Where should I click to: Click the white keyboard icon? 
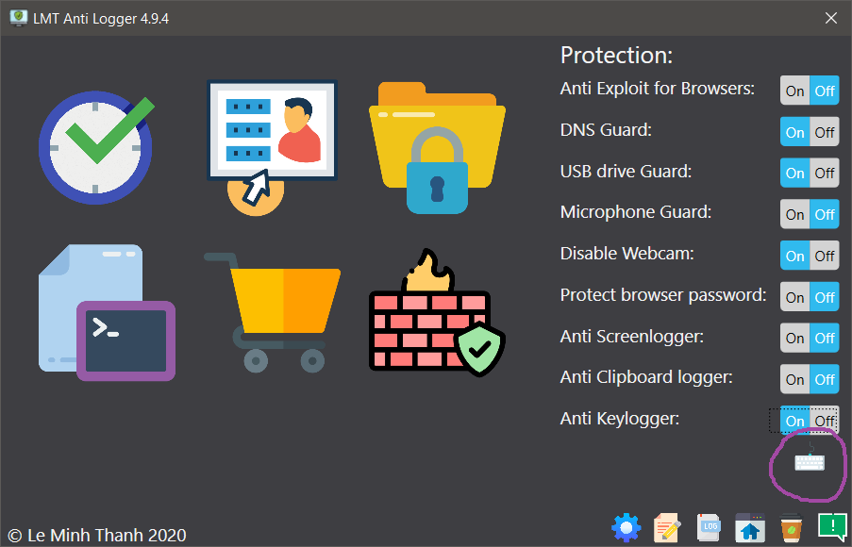[x=809, y=461]
